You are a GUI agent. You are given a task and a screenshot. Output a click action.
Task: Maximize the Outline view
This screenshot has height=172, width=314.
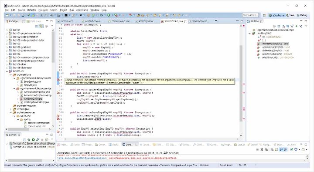point(306,21)
